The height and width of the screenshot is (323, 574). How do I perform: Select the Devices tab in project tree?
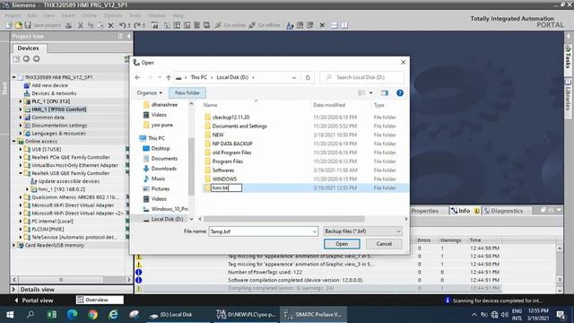point(28,48)
